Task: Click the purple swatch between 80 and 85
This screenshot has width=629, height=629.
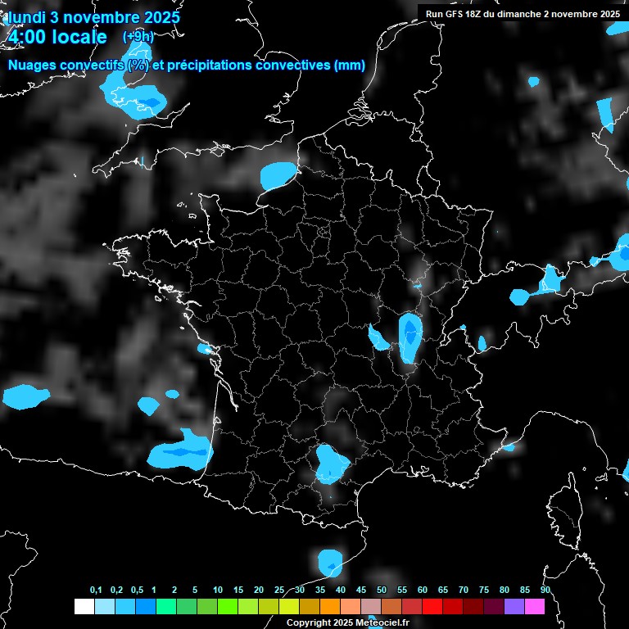Action: (x=514, y=606)
